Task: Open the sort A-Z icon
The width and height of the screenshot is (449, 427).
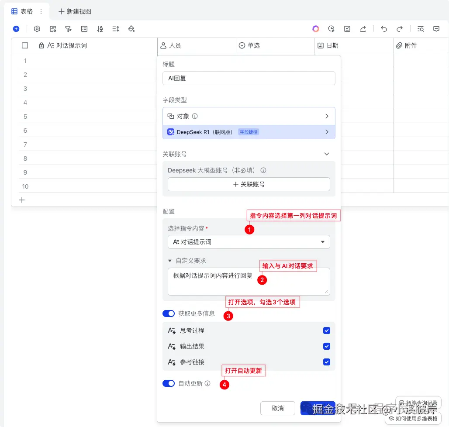Action: tap(100, 29)
